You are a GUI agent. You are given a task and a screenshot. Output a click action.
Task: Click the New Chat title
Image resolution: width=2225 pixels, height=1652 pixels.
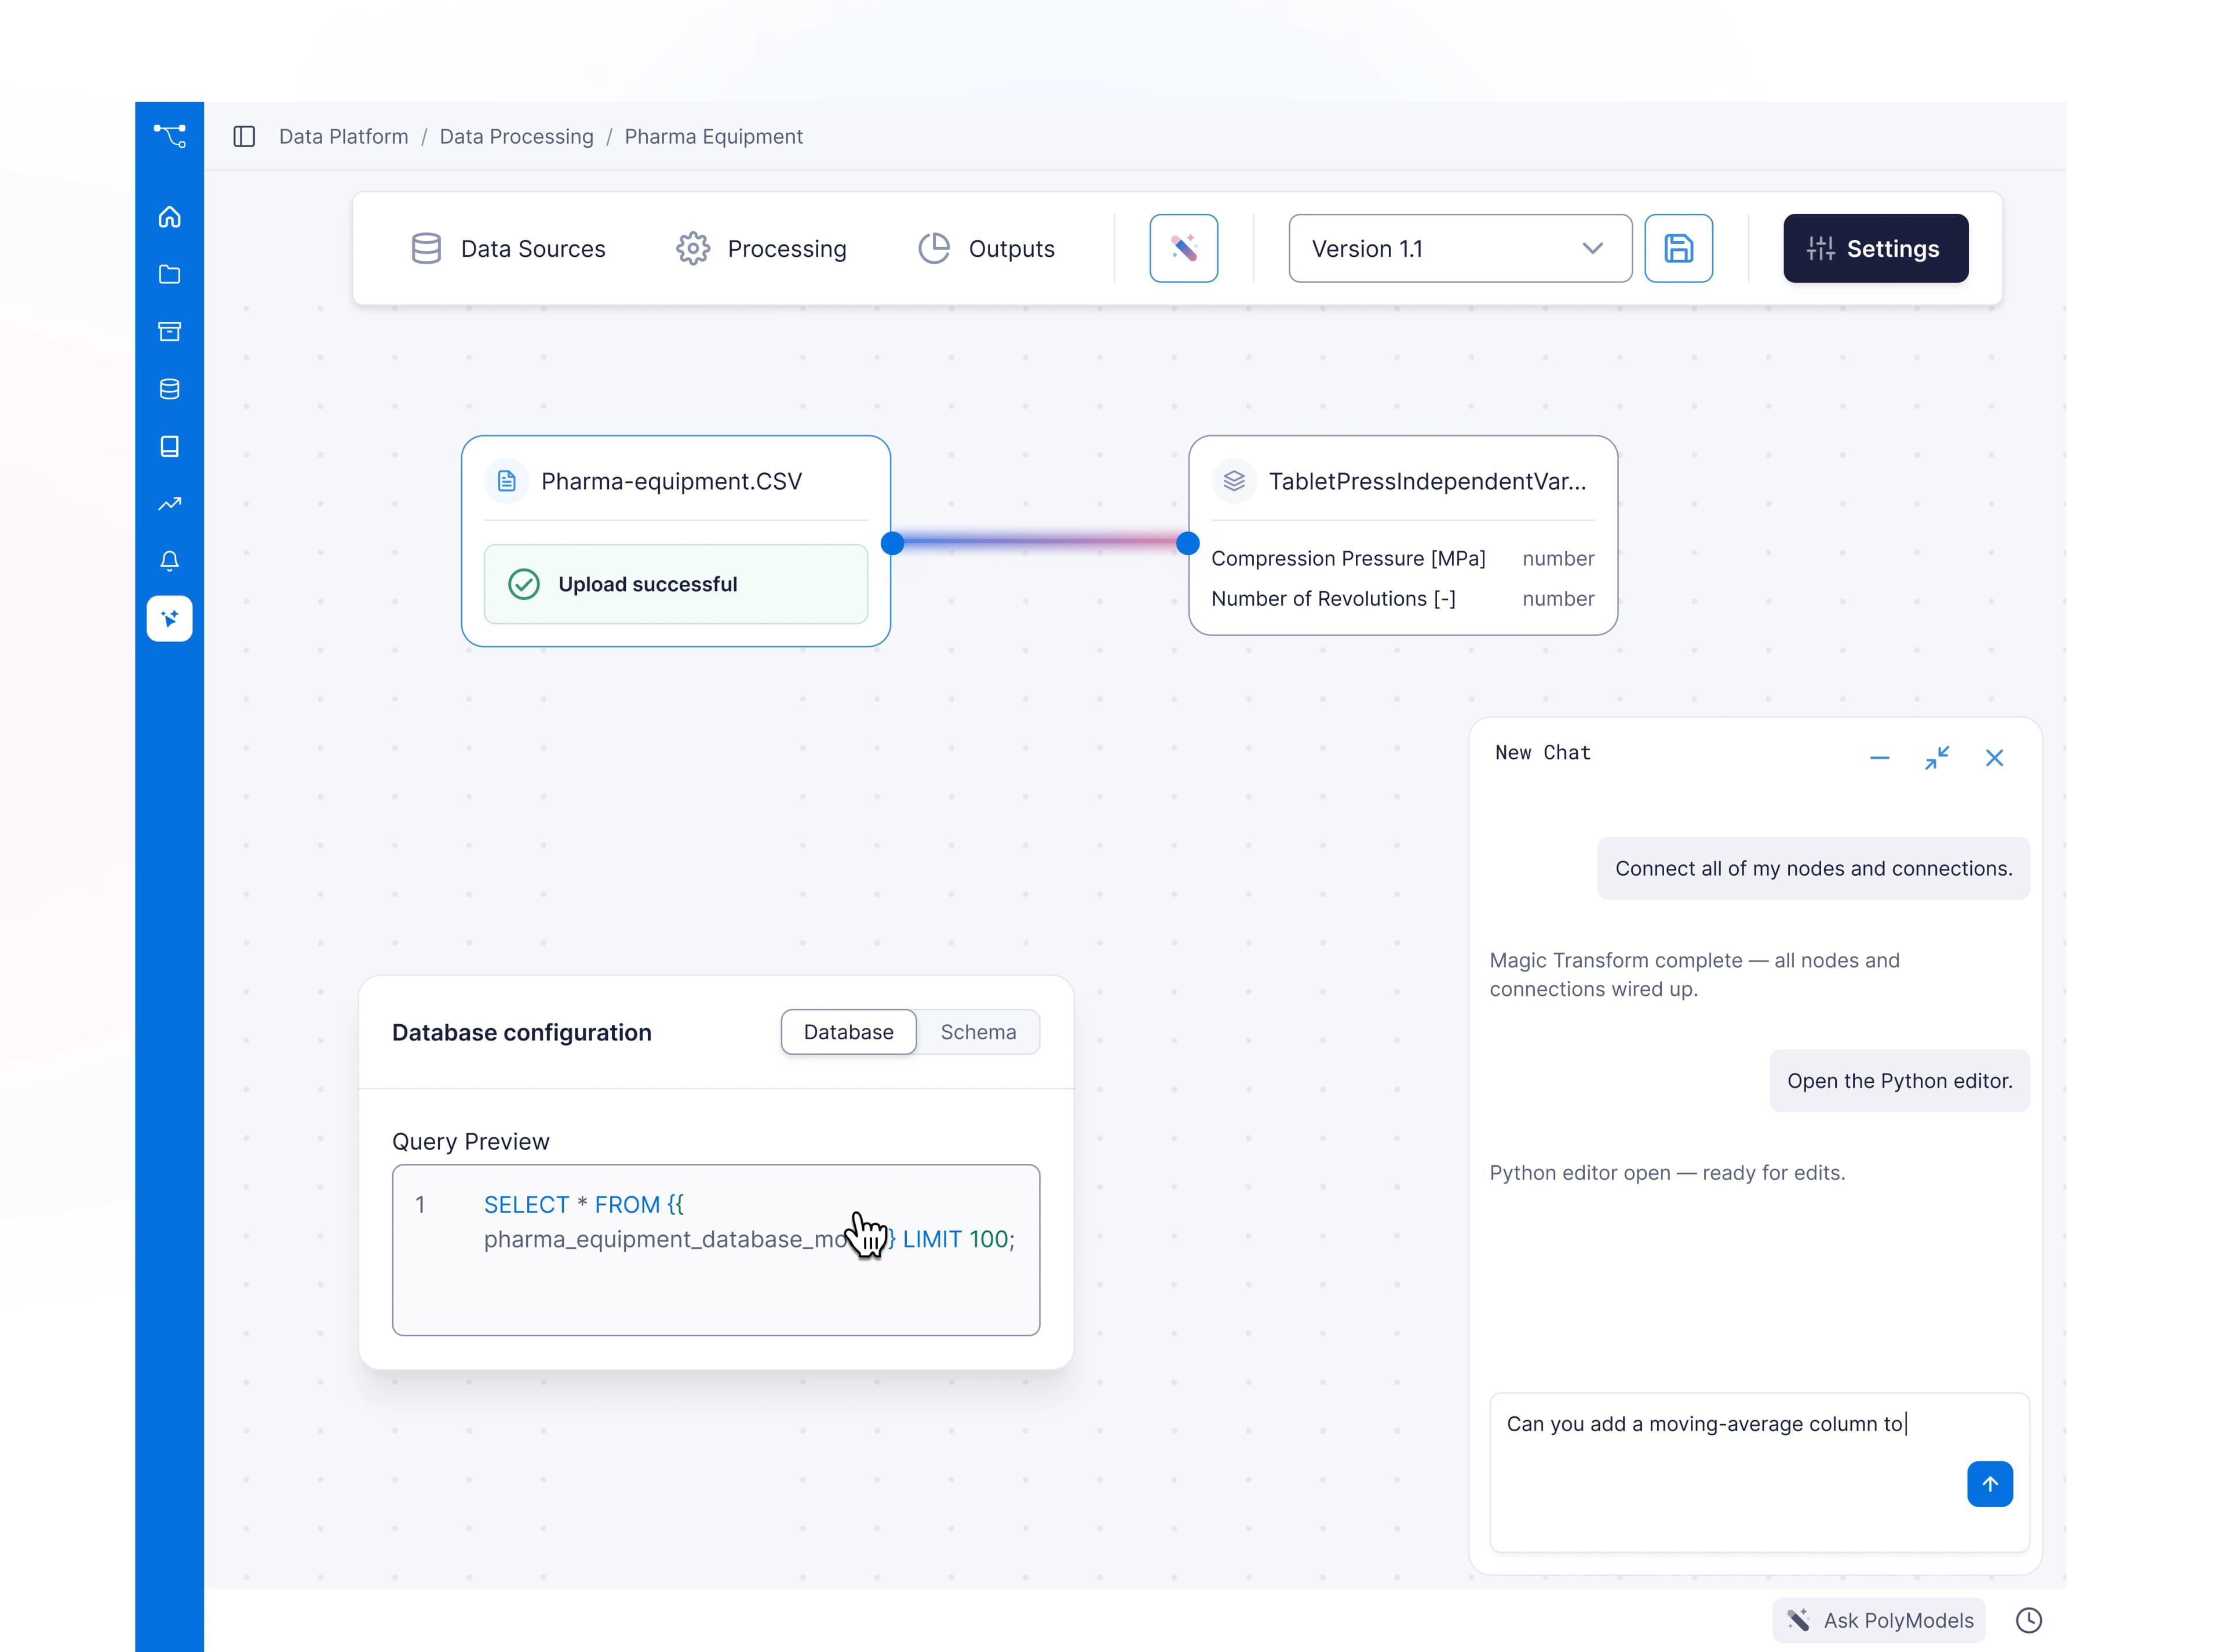pos(1542,752)
